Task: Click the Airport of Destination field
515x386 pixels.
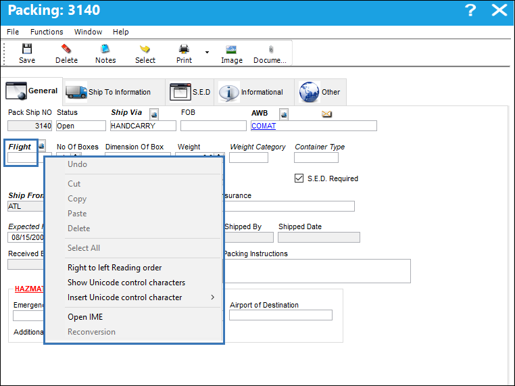Action: pos(281,315)
